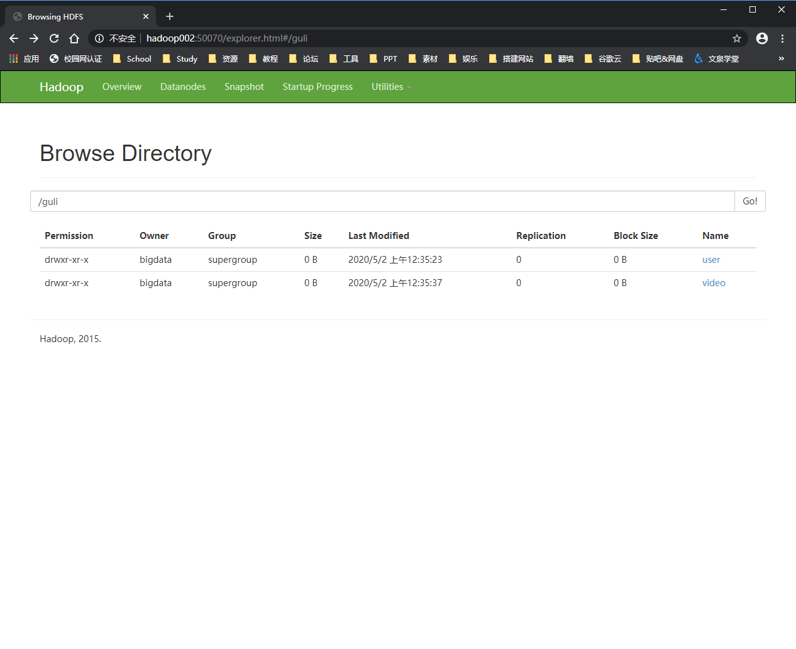Click the browser forward arrow

tap(34, 38)
